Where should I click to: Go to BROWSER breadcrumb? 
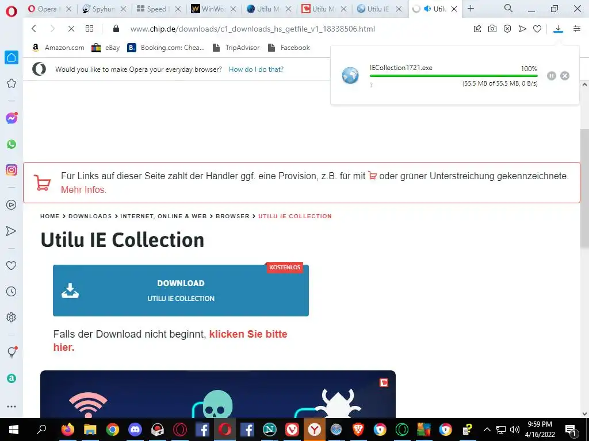232,216
